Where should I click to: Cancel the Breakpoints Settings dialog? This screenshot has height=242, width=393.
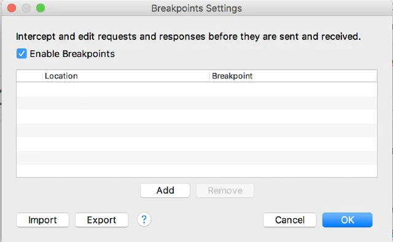290,220
